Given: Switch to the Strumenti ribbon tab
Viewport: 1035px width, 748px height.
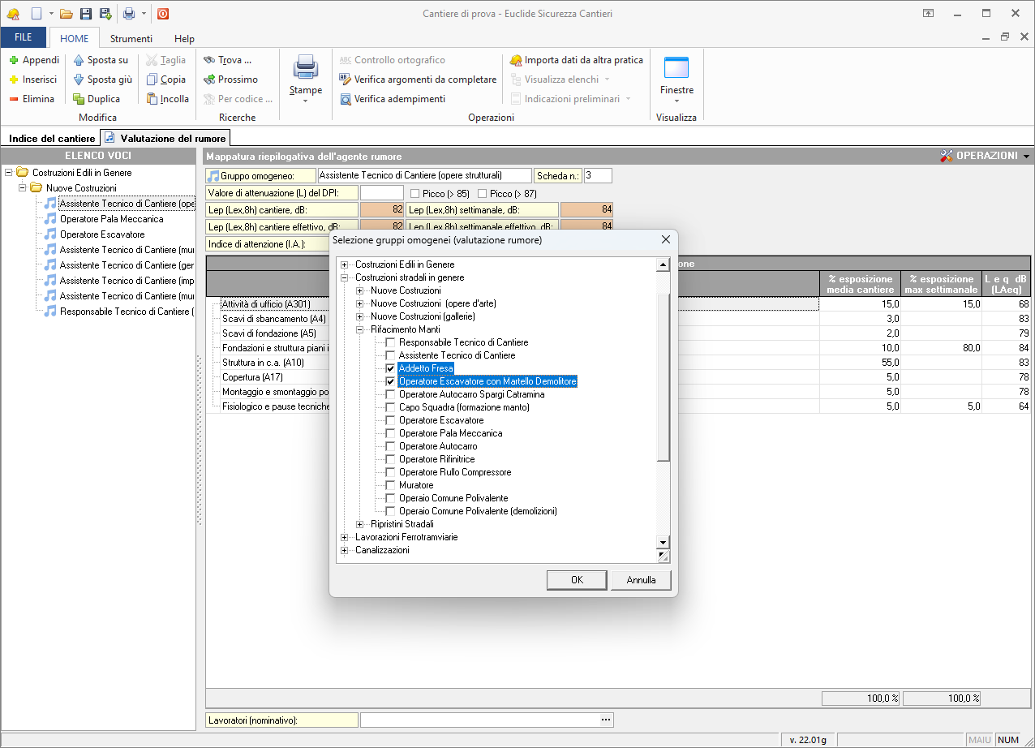Looking at the screenshot, I should click(131, 38).
